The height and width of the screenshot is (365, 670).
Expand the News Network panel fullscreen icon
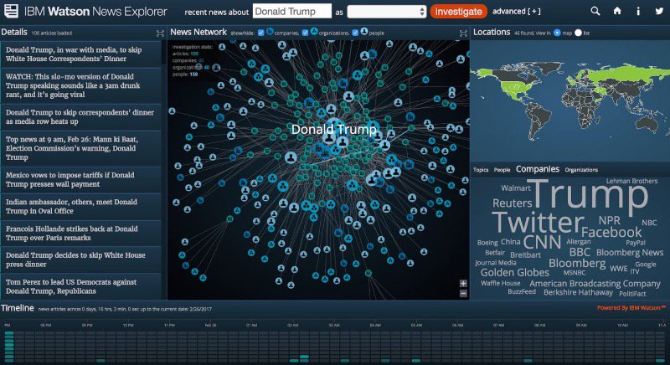click(x=463, y=33)
